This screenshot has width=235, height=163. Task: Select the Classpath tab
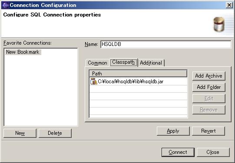[x=123, y=62]
